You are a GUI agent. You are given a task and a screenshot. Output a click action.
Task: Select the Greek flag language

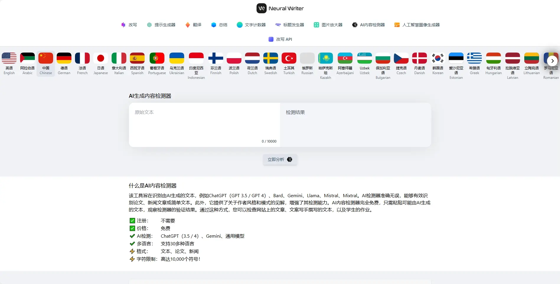pyautogui.click(x=474, y=58)
